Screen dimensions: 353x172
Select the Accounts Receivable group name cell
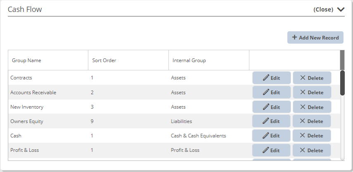(x=48, y=93)
